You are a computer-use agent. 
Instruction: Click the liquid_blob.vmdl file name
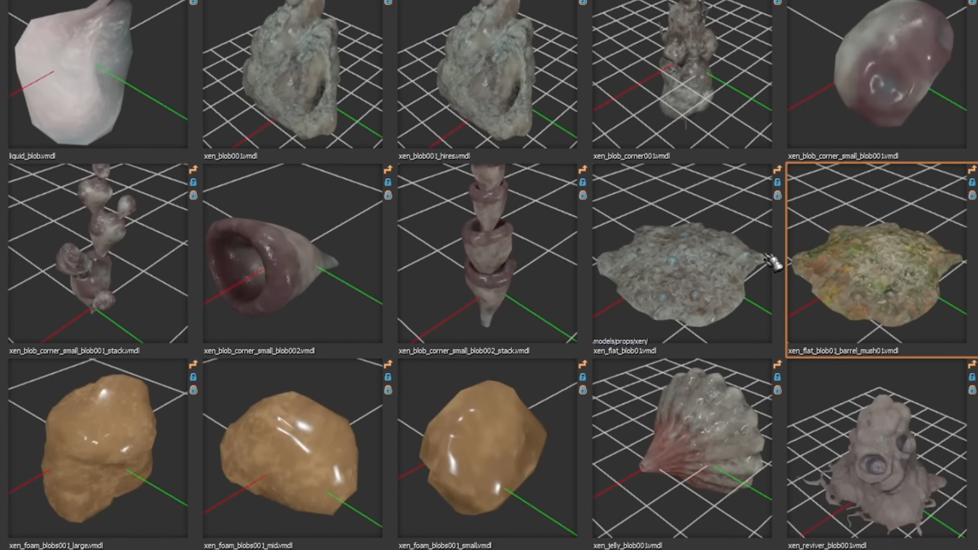[x=32, y=156]
